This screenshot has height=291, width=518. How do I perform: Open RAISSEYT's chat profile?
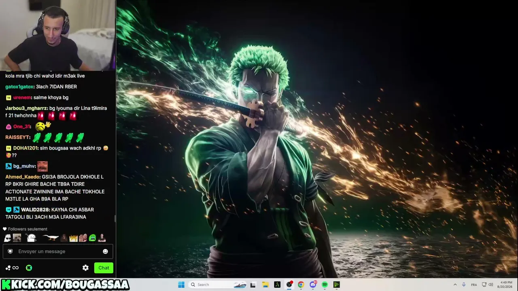(x=17, y=137)
